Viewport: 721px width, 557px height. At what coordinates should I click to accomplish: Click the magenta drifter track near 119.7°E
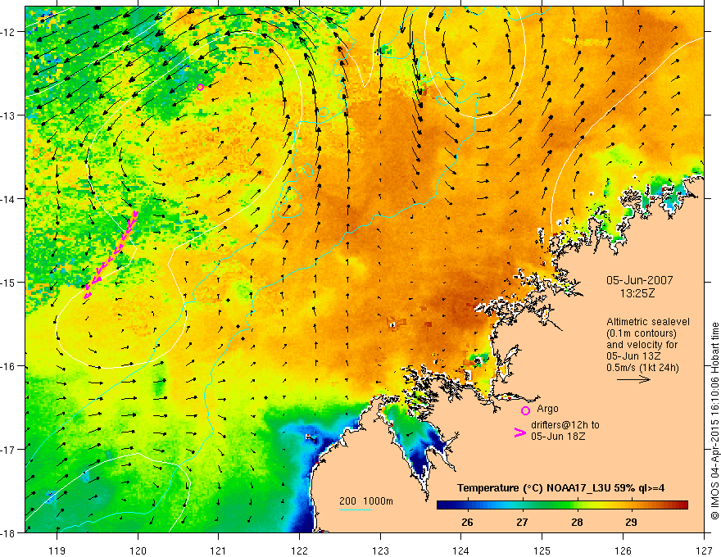(x=111, y=255)
